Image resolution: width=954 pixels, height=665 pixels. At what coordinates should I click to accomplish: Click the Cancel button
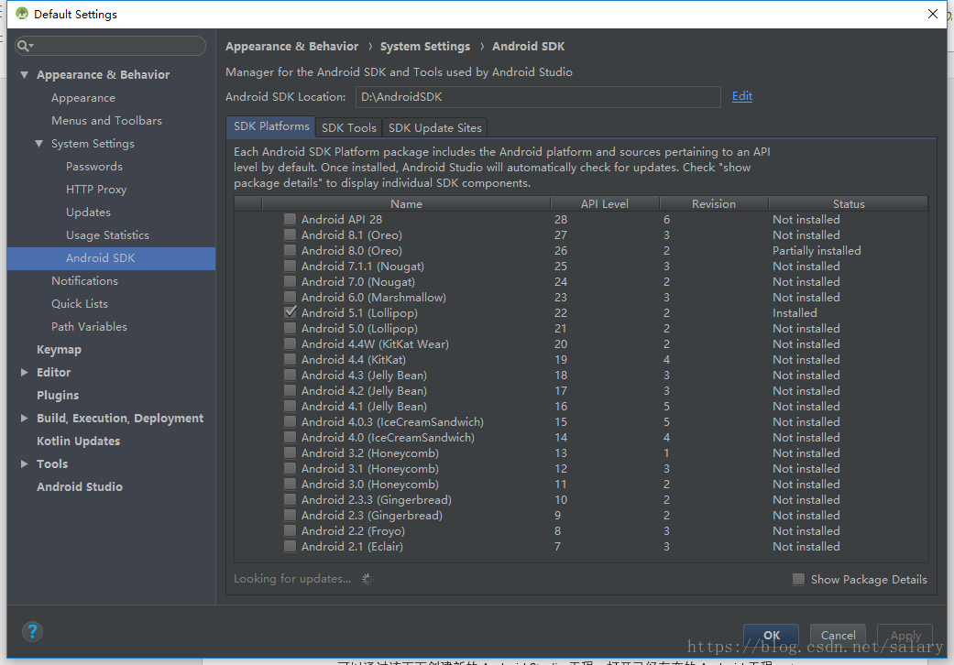[x=838, y=635]
